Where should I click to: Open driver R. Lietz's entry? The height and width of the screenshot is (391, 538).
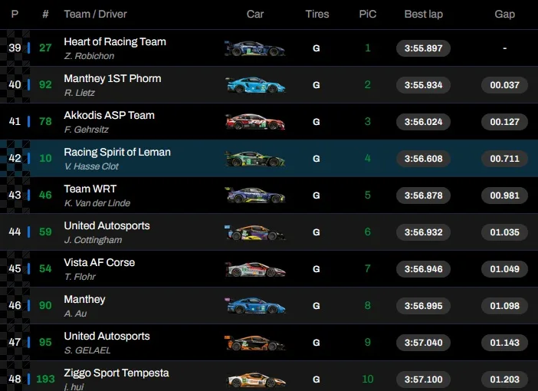(79, 93)
